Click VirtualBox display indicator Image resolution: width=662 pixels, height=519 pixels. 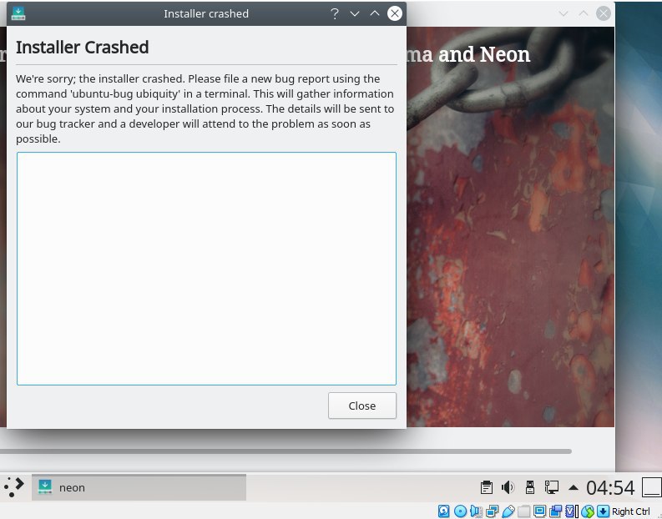point(539,511)
